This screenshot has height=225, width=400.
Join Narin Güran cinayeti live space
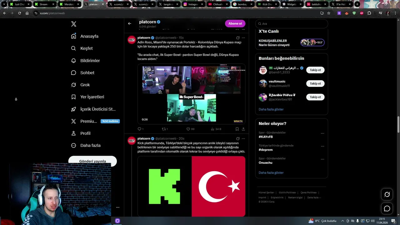click(x=292, y=43)
